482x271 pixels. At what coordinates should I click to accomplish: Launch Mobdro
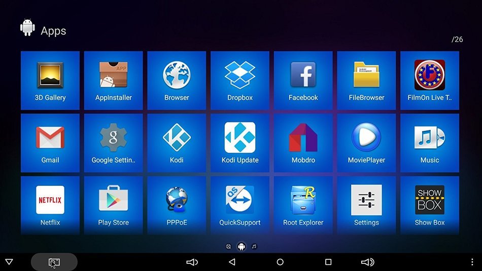coord(303,143)
